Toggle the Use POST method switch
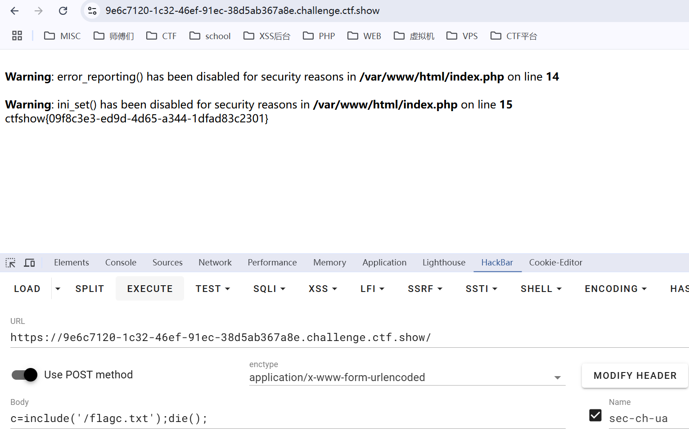This screenshot has width=689, height=431. (x=25, y=375)
